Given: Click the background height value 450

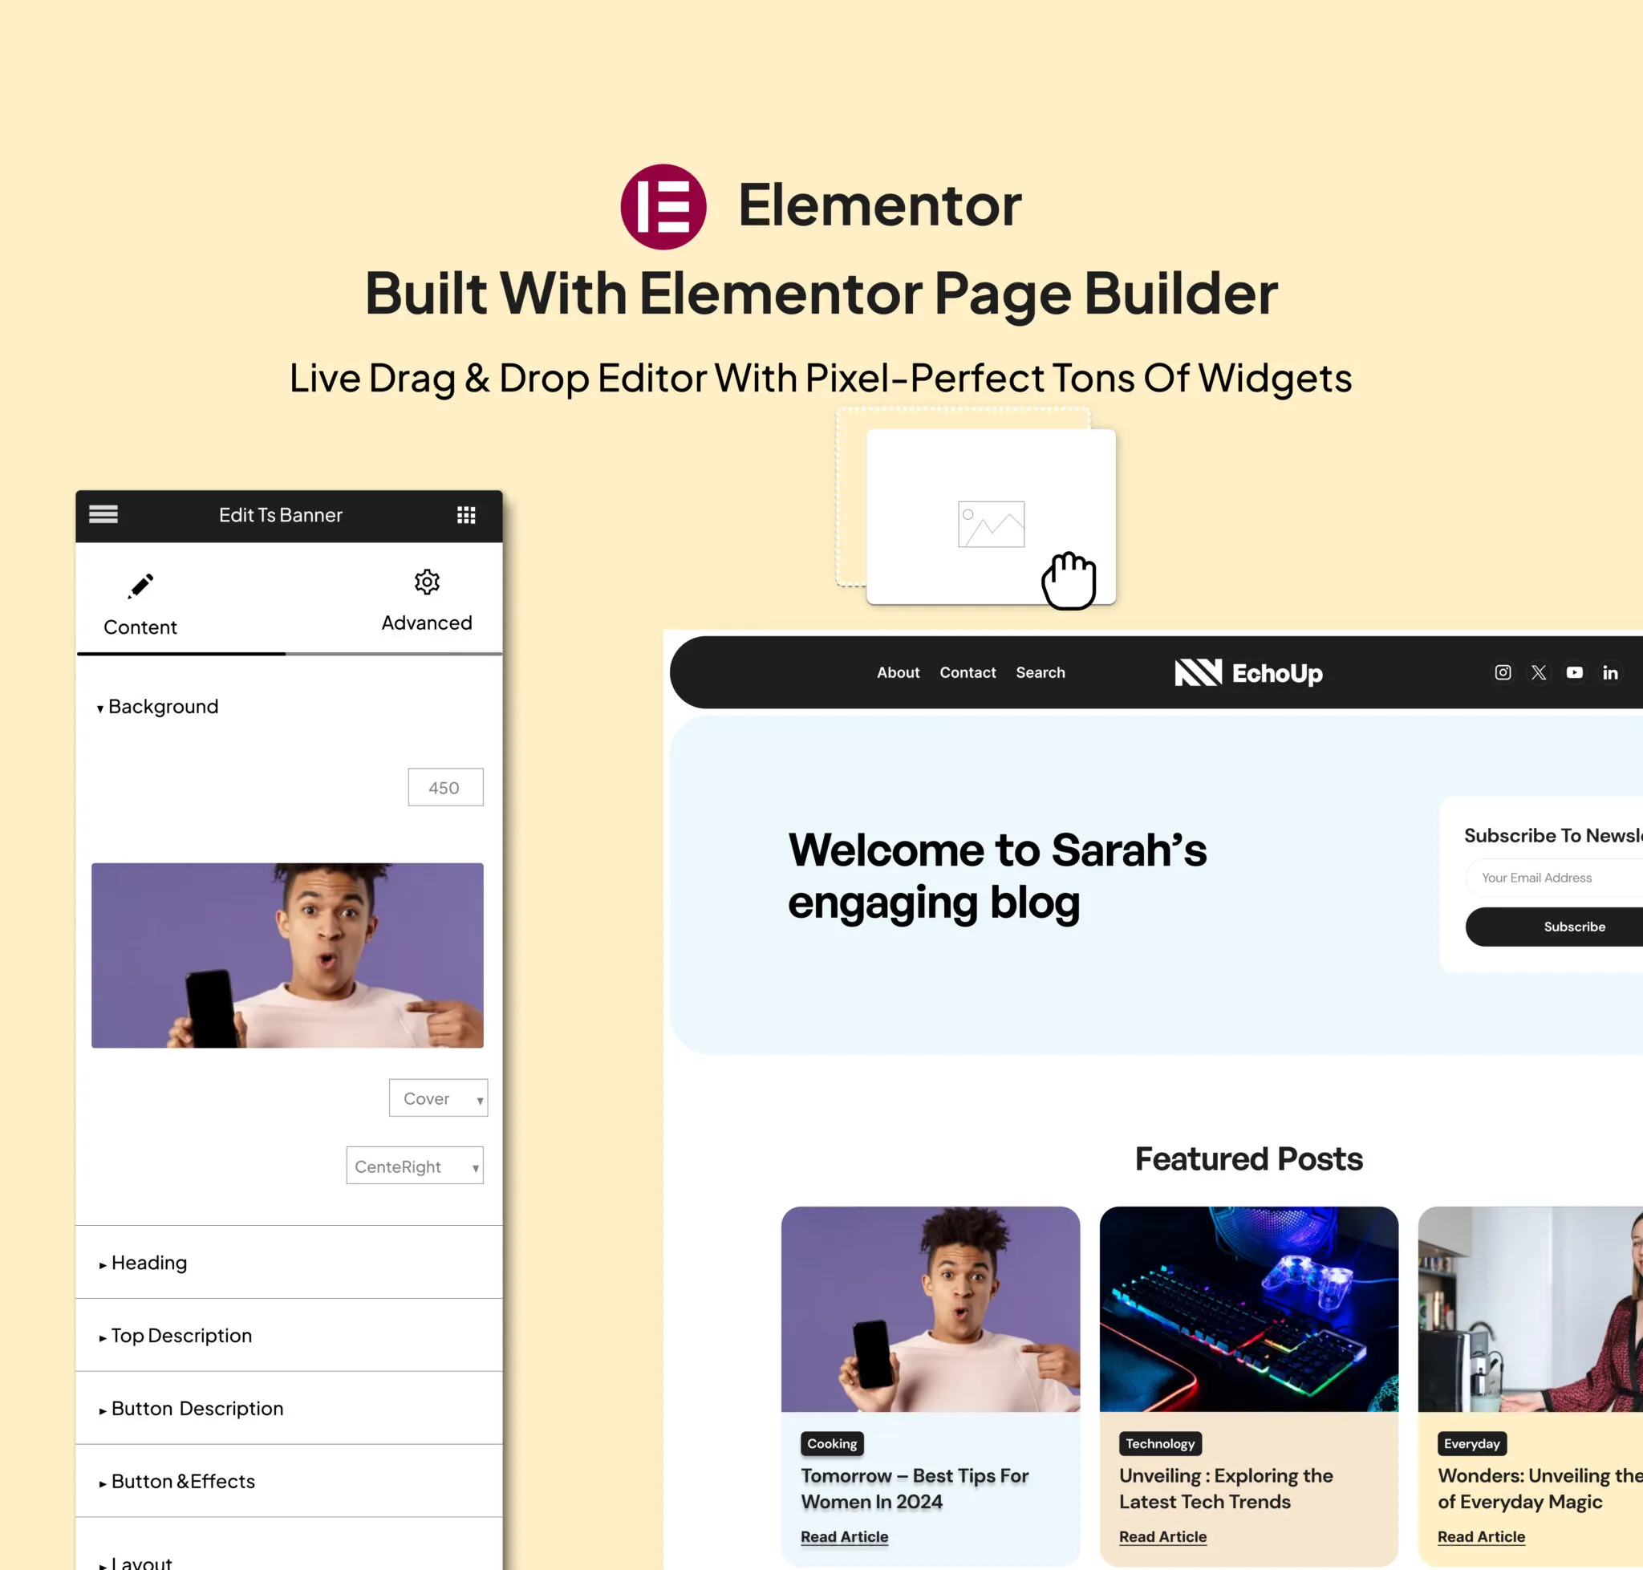Looking at the screenshot, I should (x=443, y=788).
